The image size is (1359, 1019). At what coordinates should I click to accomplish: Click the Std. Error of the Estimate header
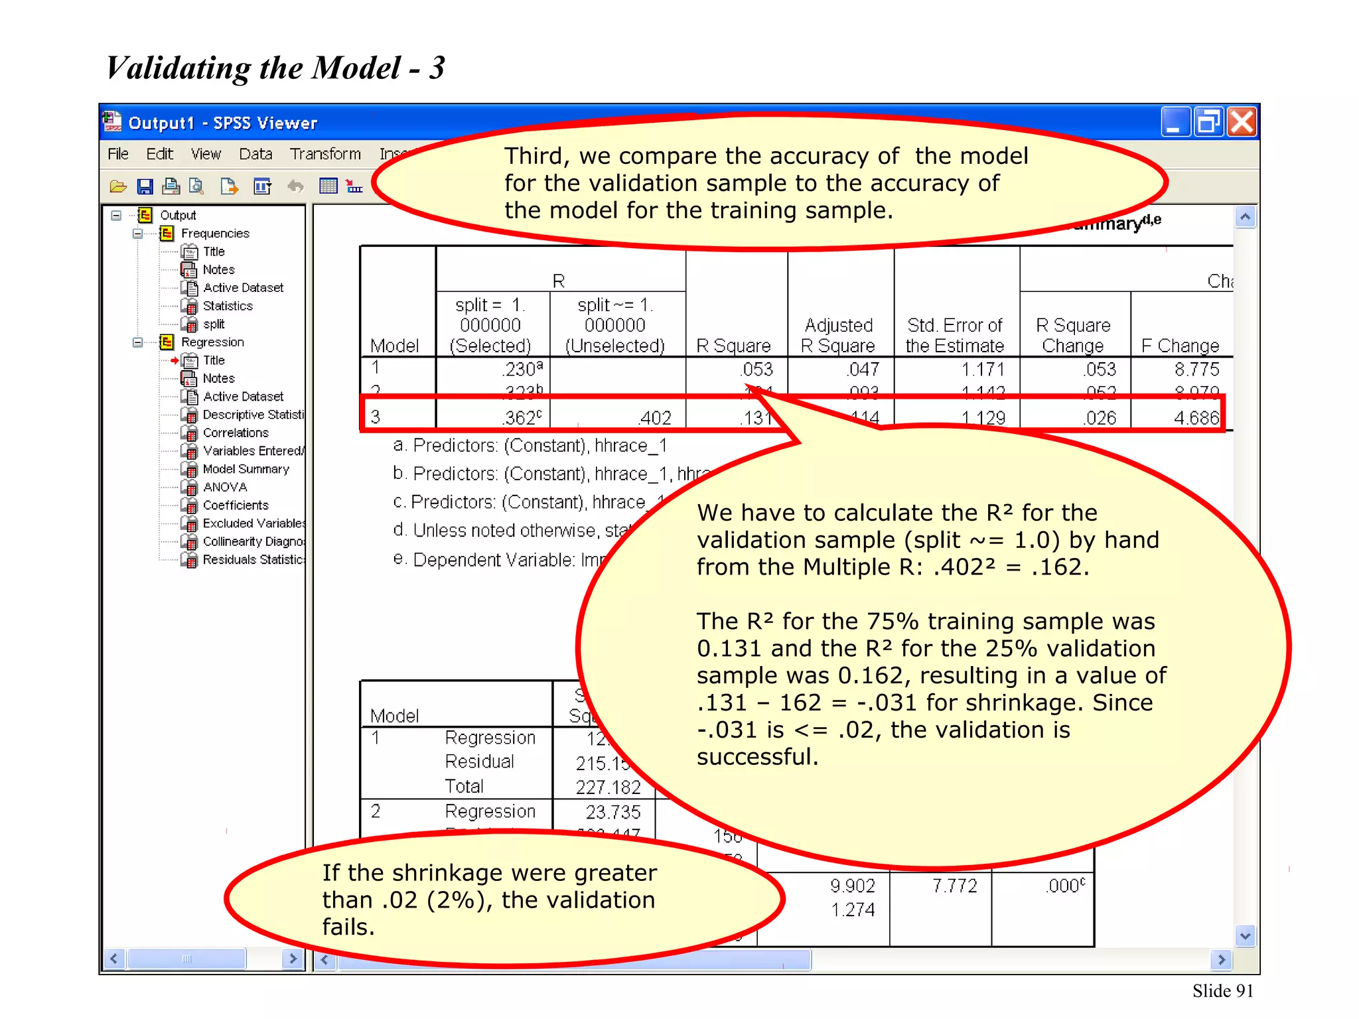tap(955, 335)
